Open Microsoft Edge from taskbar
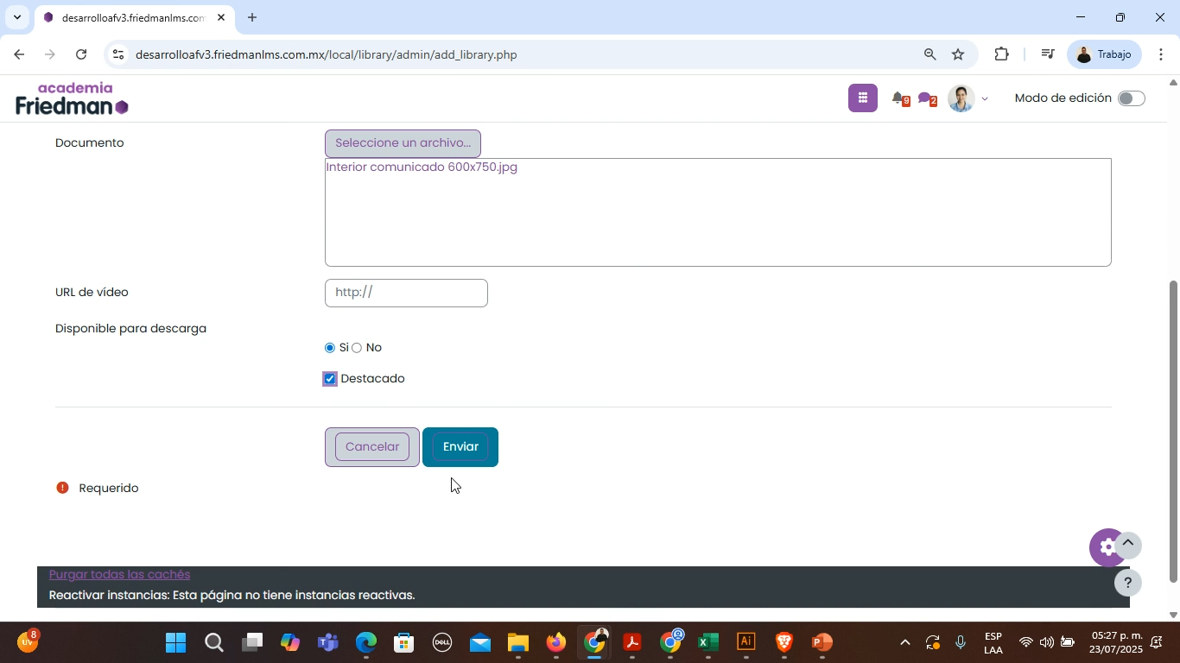Viewport: 1180px width, 663px height. coord(365,643)
